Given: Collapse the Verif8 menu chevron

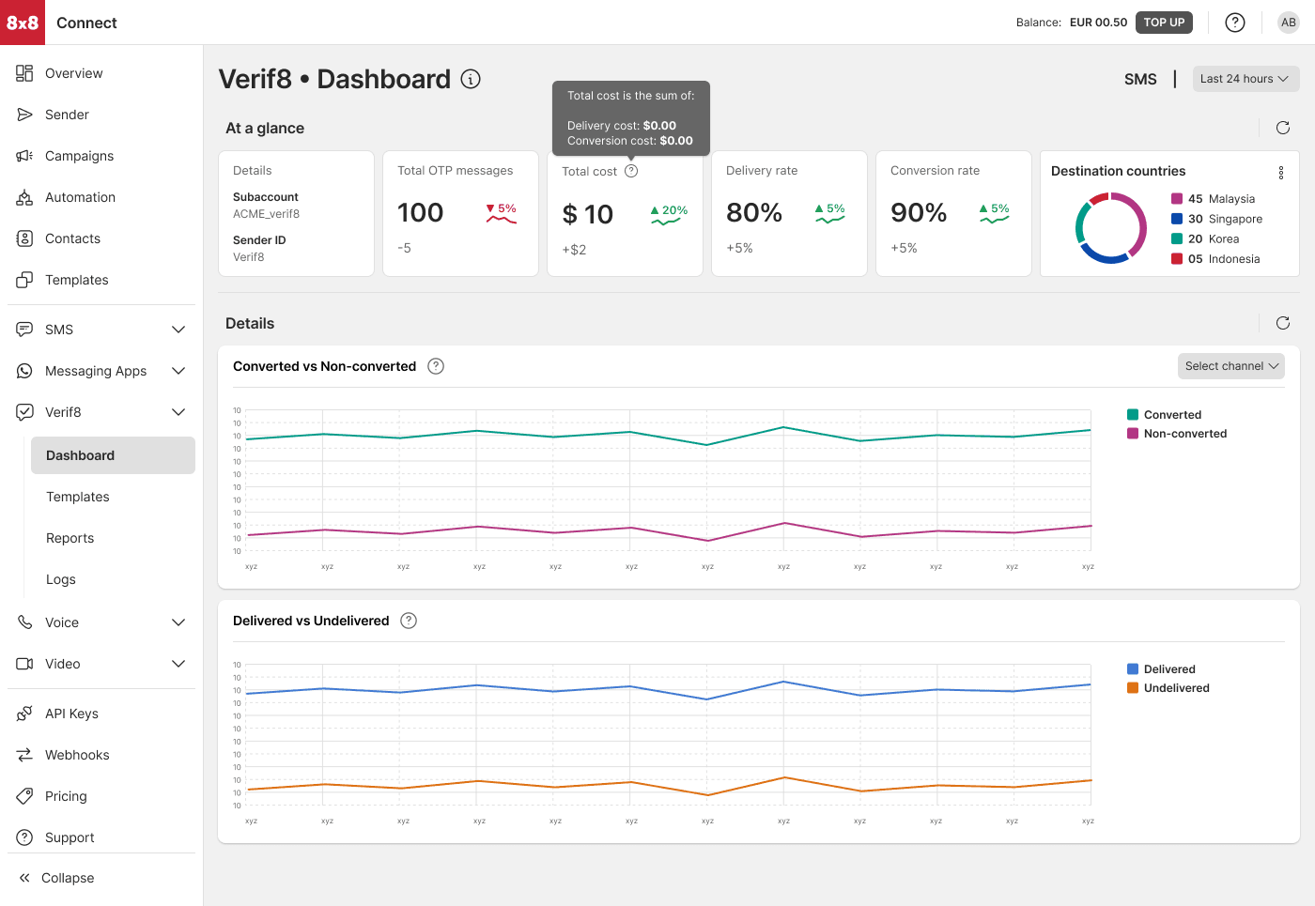Looking at the screenshot, I should coord(178,412).
